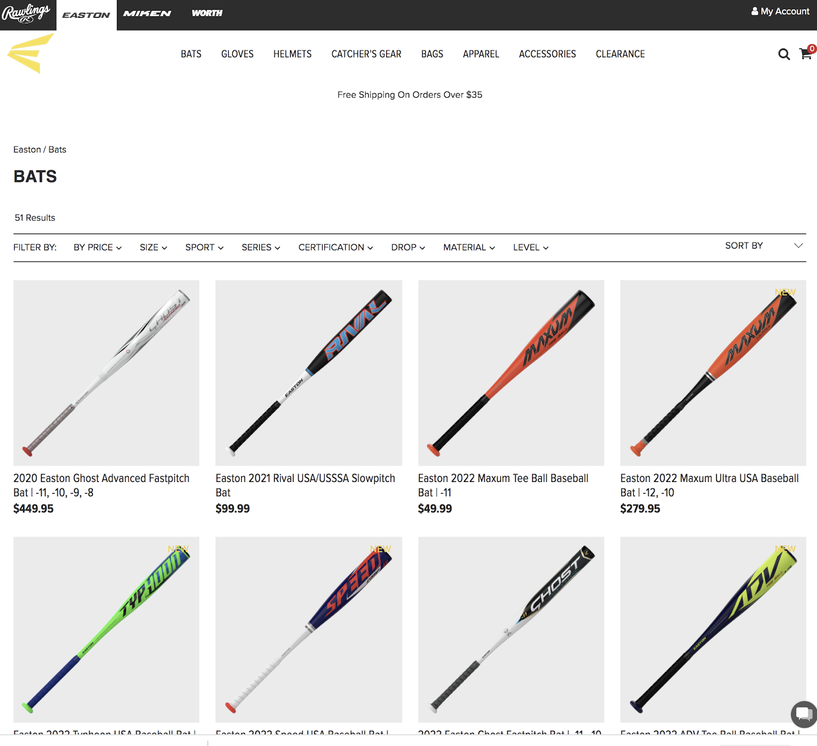Select the Catcher's Gear menu
This screenshot has height=746, width=817.
[366, 54]
